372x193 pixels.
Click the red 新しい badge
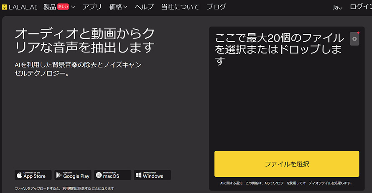click(x=63, y=7)
